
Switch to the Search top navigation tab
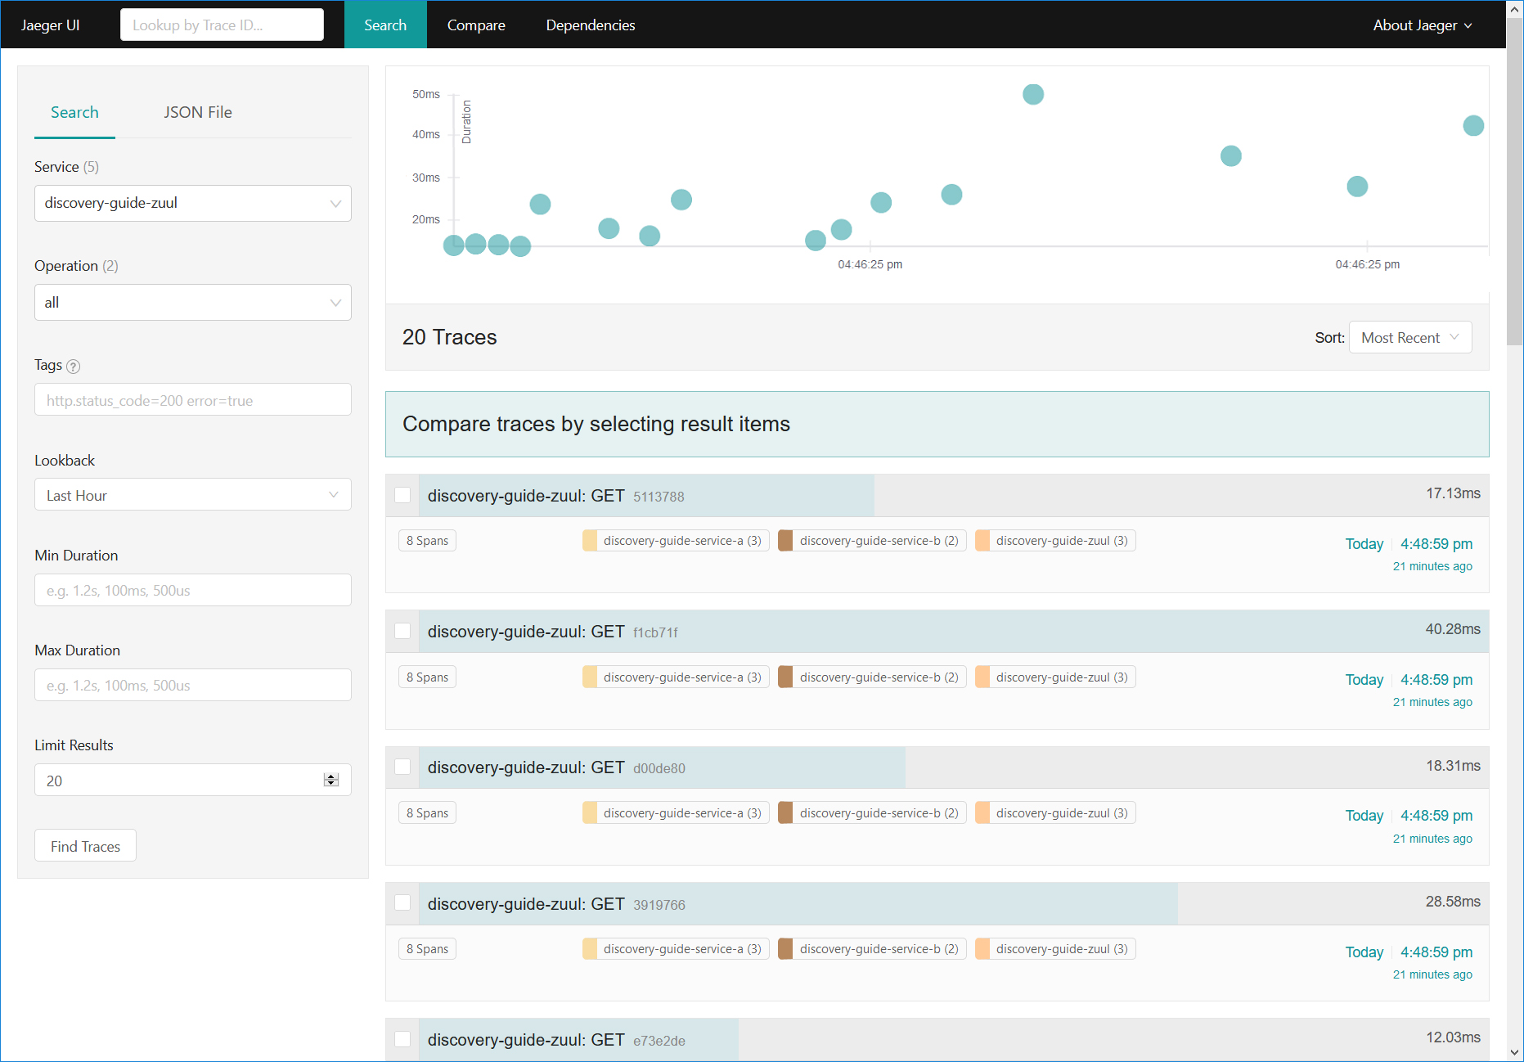[385, 25]
